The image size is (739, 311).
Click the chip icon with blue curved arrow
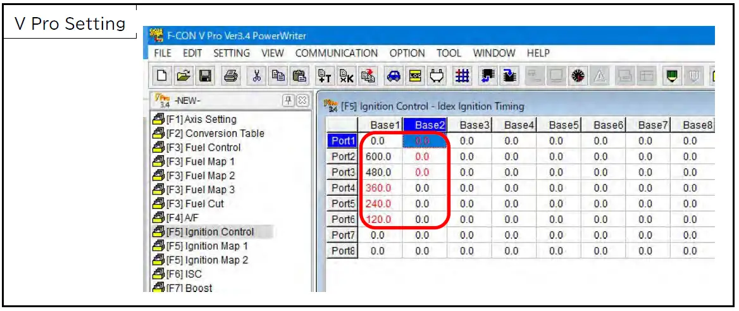[488, 75]
